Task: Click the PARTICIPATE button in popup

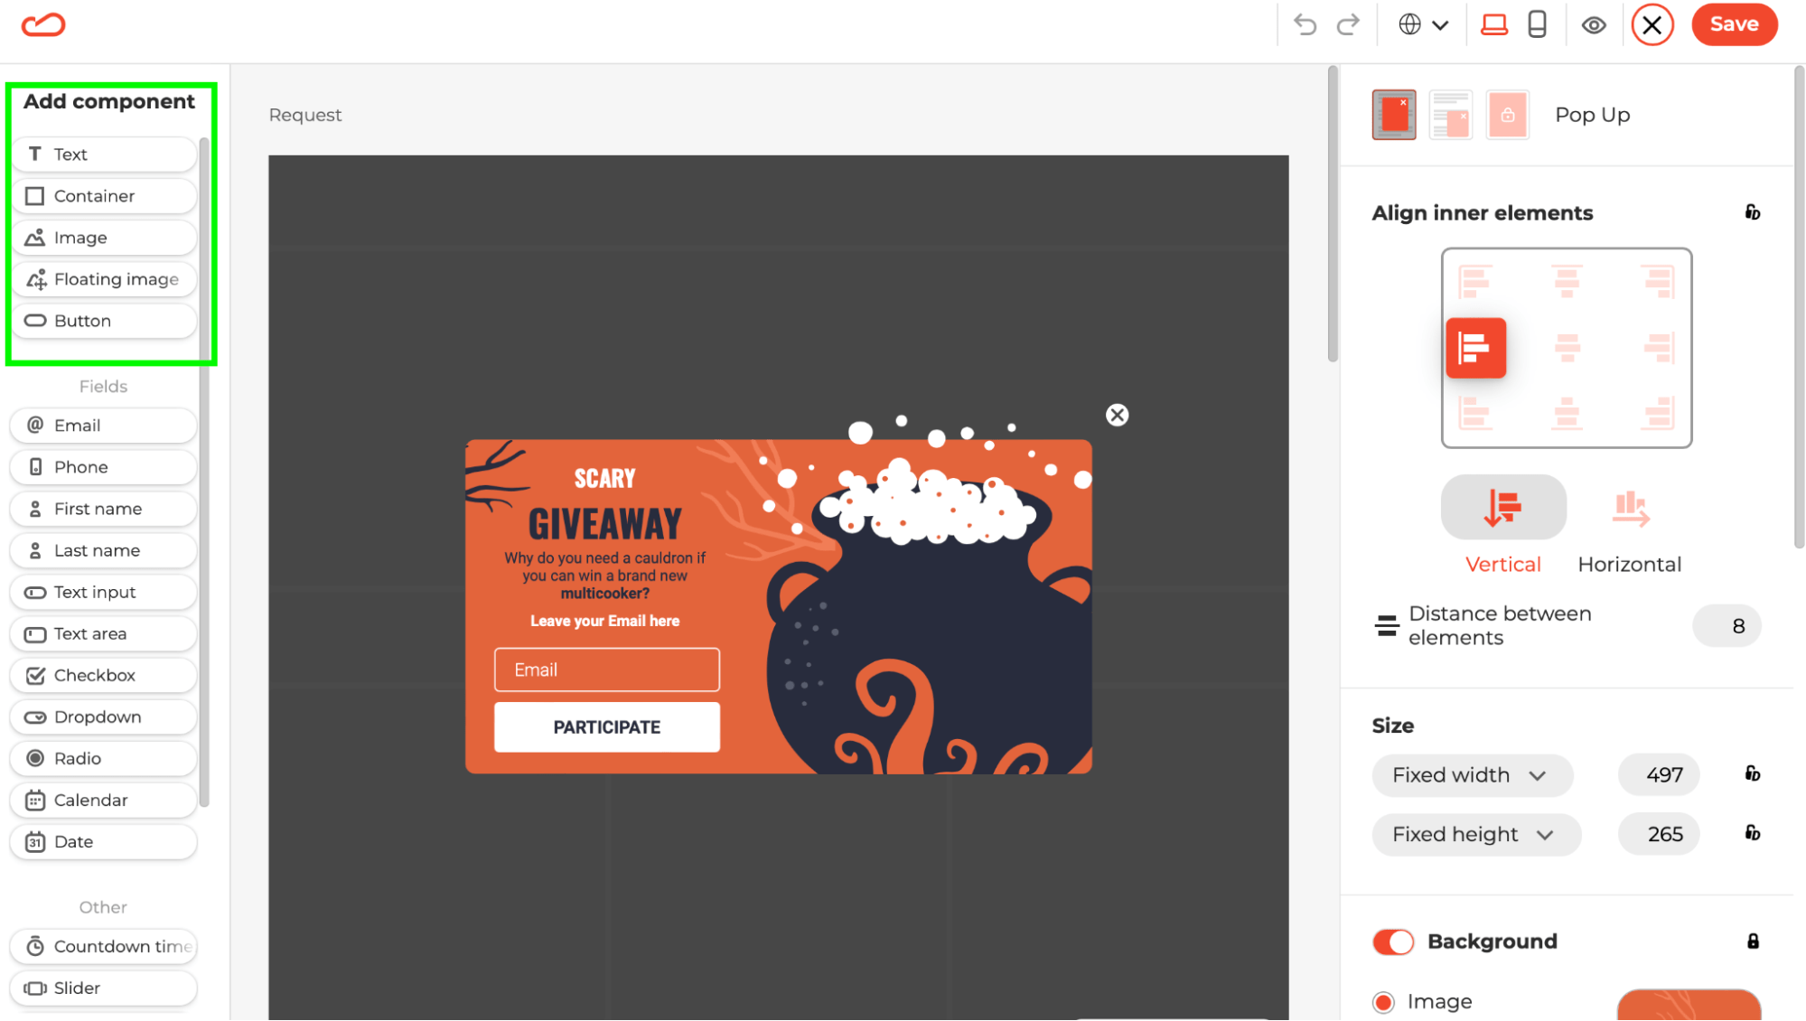Action: (606, 727)
